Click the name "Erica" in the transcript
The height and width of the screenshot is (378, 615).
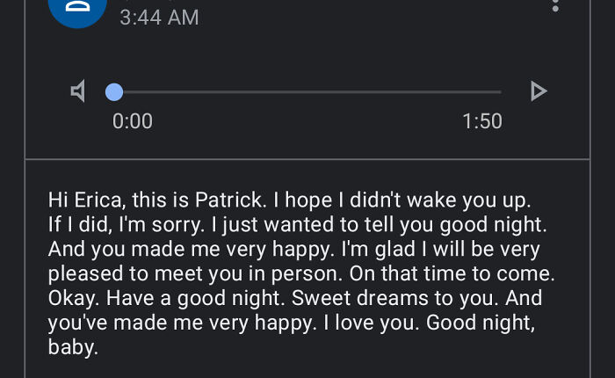[95, 200]
